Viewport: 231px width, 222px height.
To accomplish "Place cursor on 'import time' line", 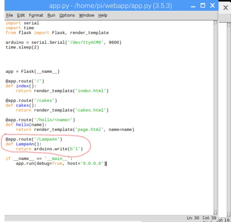I will click(x=20, y=28).
